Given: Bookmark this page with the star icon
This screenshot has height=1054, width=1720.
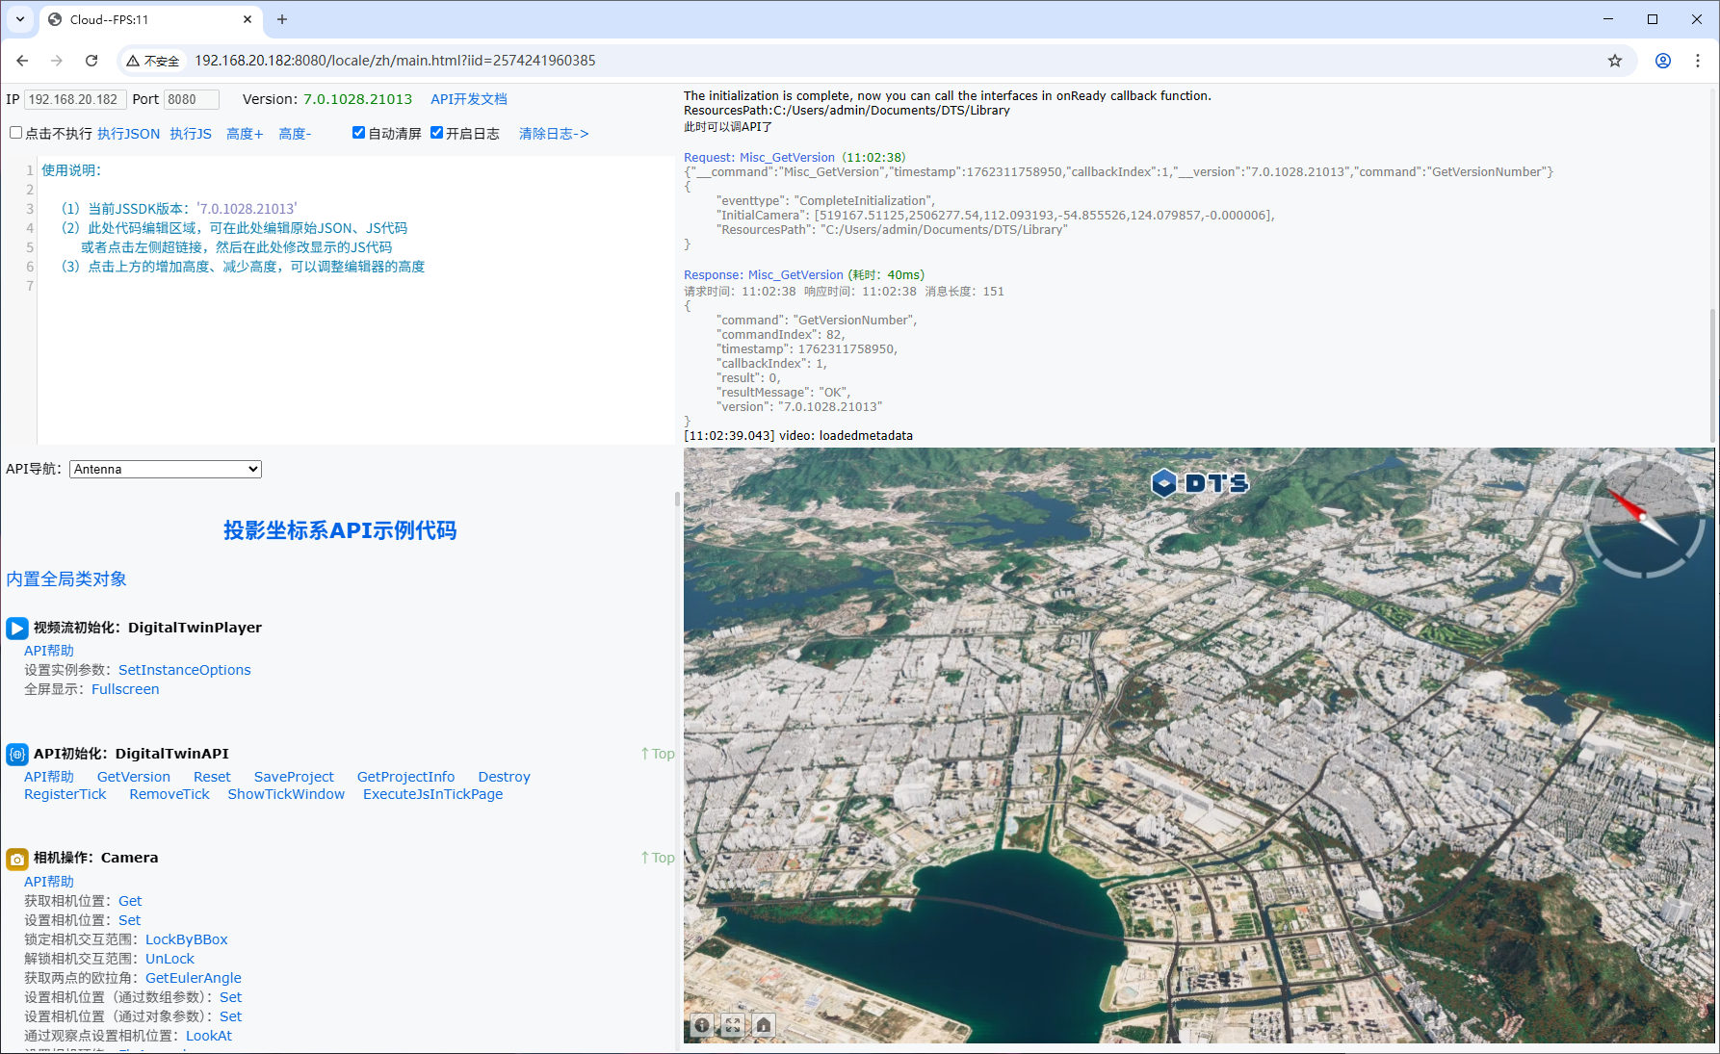Looking at the screenshot, I should [x=1615, y=61].
